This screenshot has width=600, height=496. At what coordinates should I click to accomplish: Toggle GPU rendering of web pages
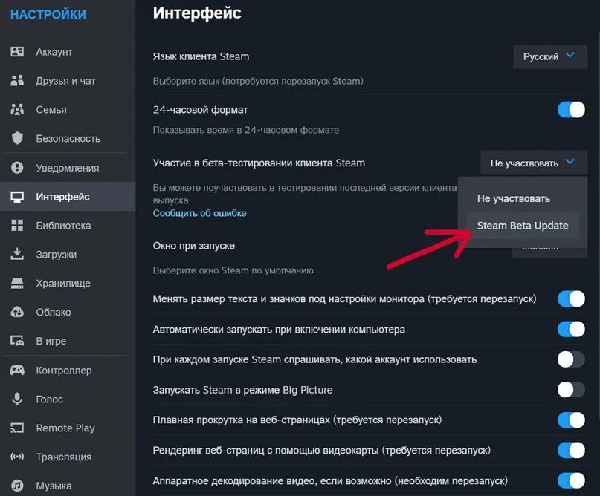571,450
